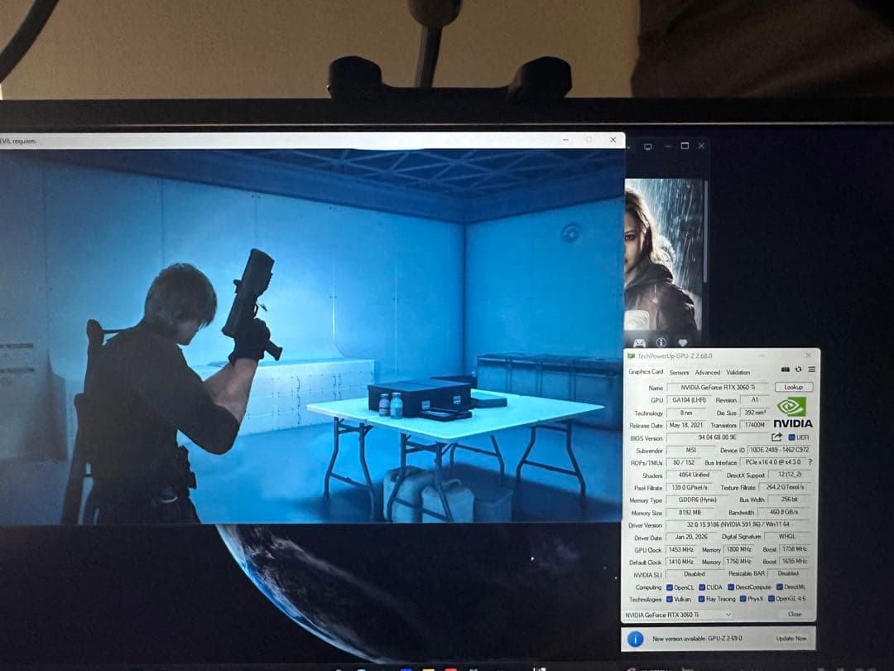Click the Release Date May 18, 2021
This screenshot has width=894, height=671.
point(686,425)
